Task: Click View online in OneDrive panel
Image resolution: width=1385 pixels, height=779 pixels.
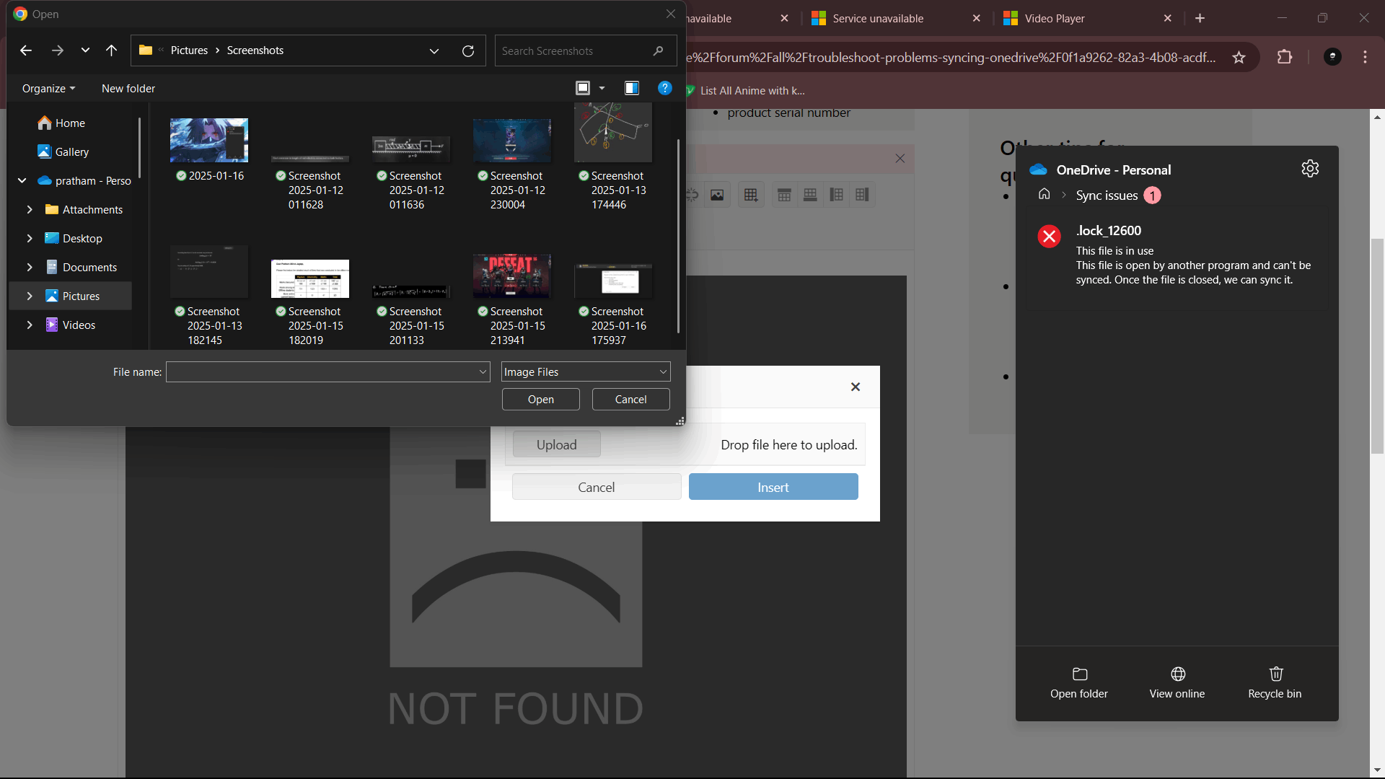Action: [x=1177, y=683]
